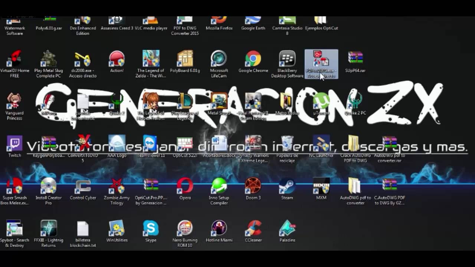475x267 pixels.
Task: Click the Assasinss Creed 3 label
Action: (117, 28)
